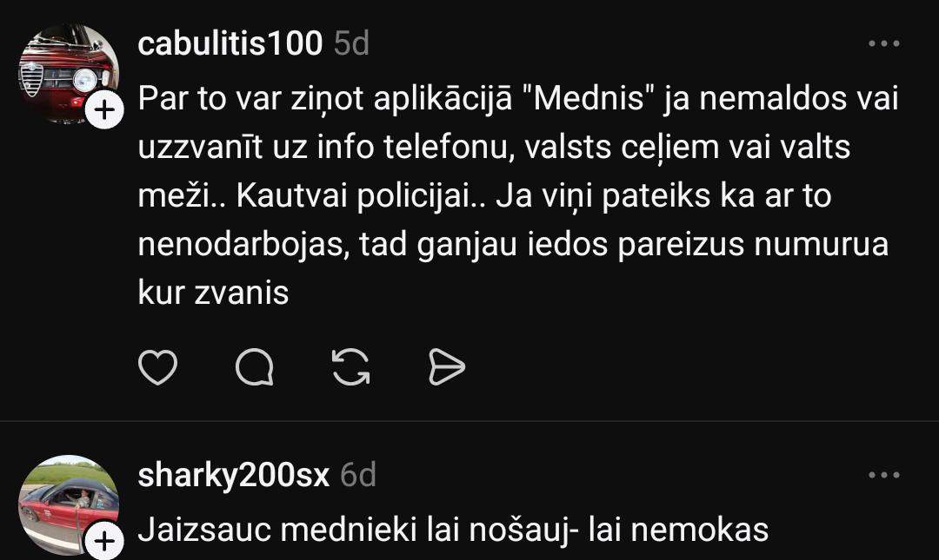
Task: Visit the cabulitis100 username link
Action: (230, 43)
